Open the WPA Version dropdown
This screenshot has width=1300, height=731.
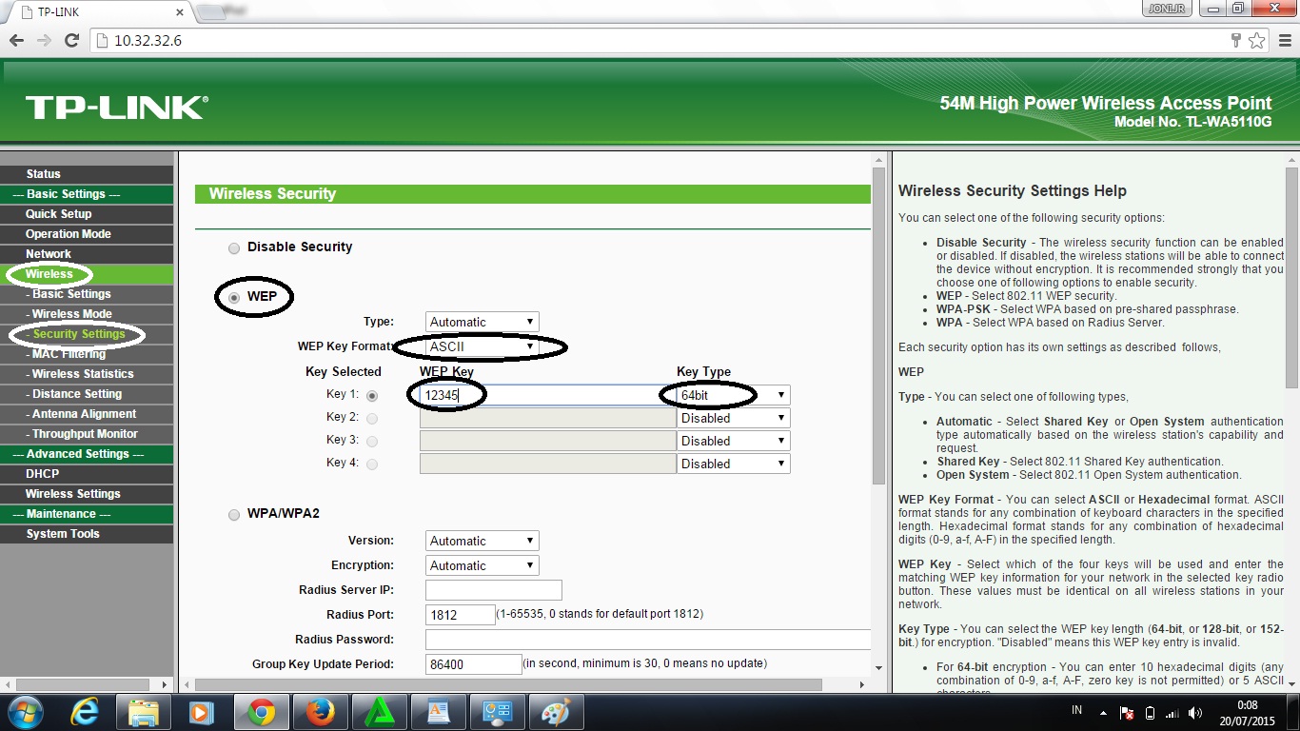(483, 541)
